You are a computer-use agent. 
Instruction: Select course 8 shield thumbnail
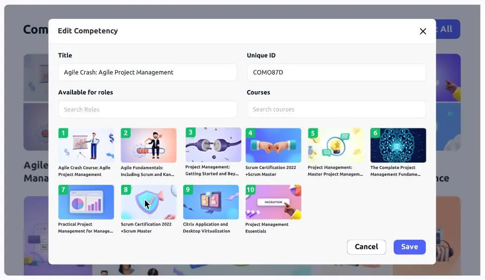pos(148,202)
